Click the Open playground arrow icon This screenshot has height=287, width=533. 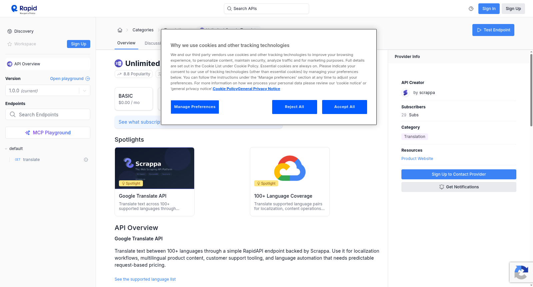tap(88, 79)
